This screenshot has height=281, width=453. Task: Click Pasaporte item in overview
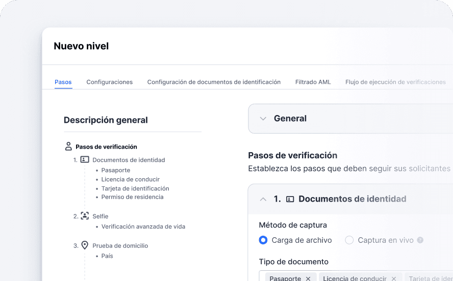coord(116,170)
